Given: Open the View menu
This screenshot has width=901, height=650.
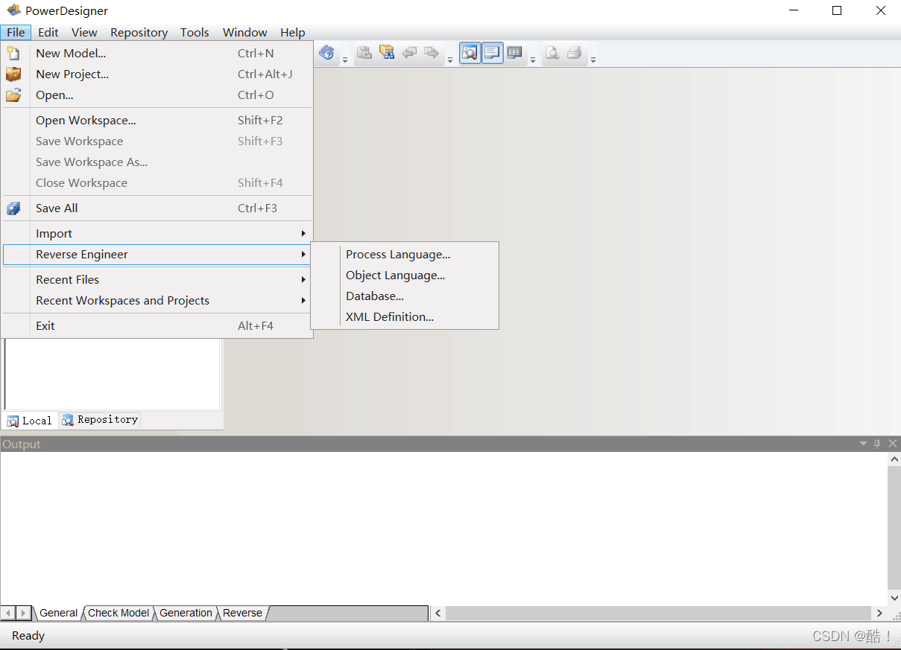Looking at the screenshot, I should [x=84, y=32].
